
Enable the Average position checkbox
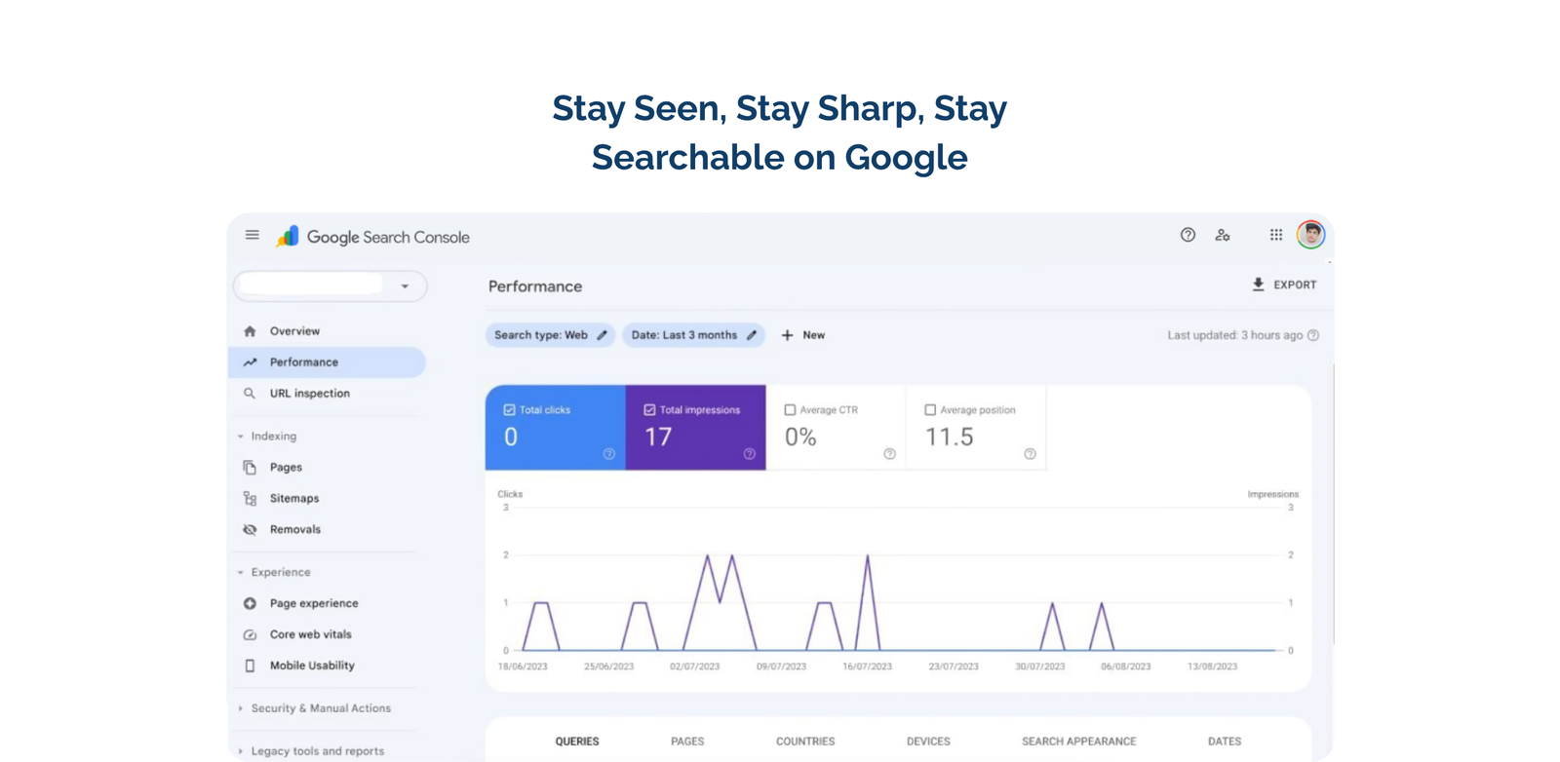930,410
